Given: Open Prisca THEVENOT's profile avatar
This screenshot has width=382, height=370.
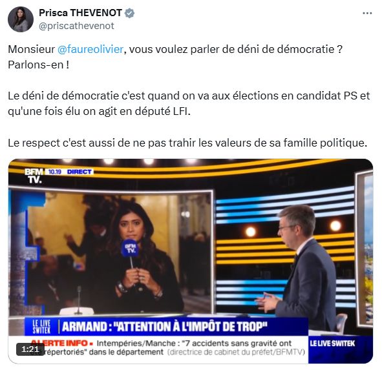Looking at the screenshot, I should (x=21, y=19).
